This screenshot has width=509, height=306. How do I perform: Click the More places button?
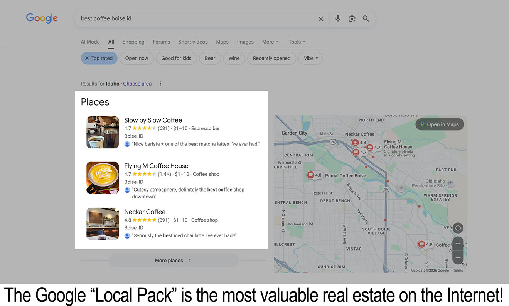[x=173, y=261]
